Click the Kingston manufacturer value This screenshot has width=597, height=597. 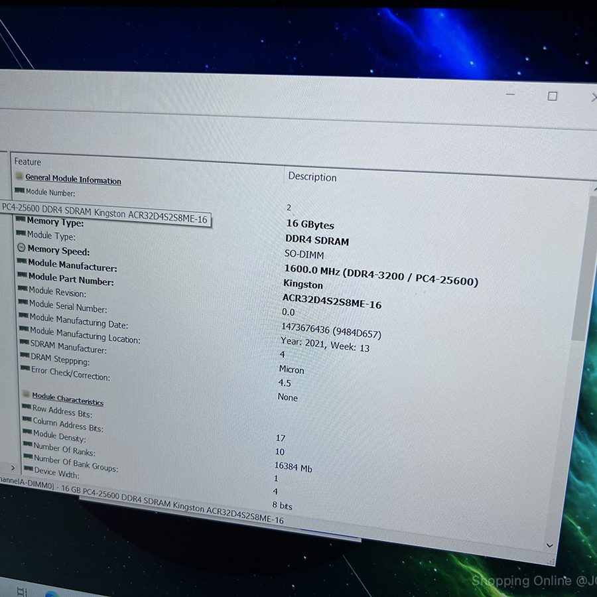coord(303,285)
